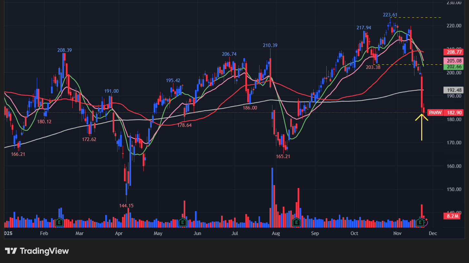The width and height of the screenshot is (469, 263).
Task: Click the red 208.77 moving average label
Action: [x=455, y=52]
